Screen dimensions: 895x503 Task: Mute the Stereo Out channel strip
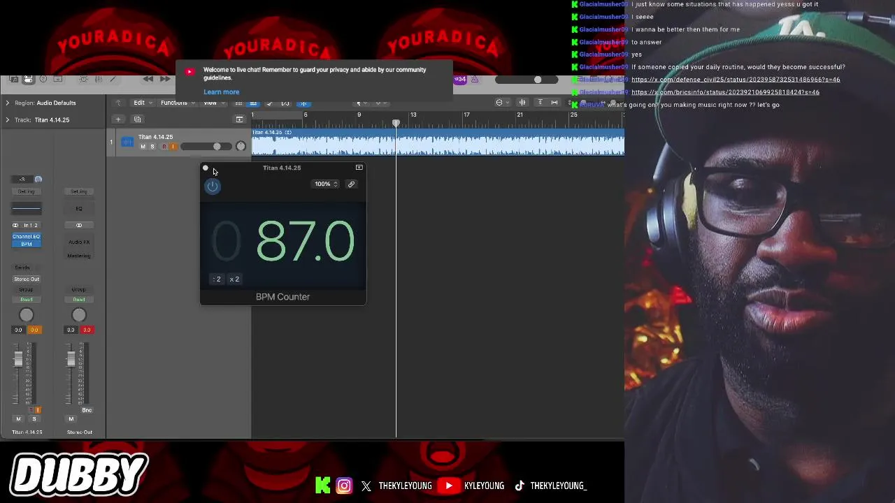tap(71, 419)
